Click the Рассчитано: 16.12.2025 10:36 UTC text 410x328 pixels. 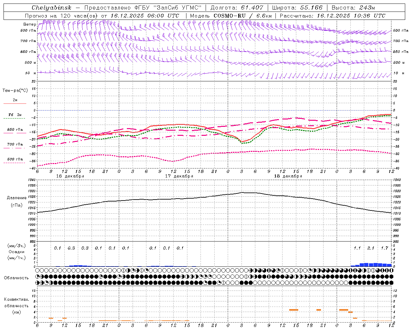[332, 16]
